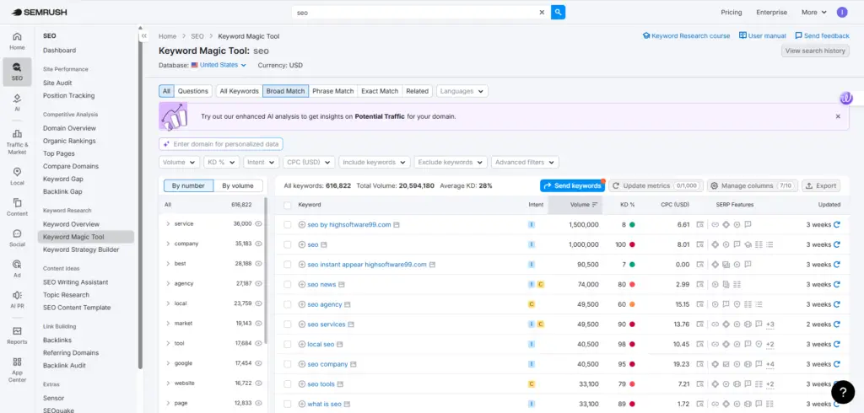This screenshot has width=864, height=413.
Task: Click the blue search magnifier button
Action: [559, 12]
